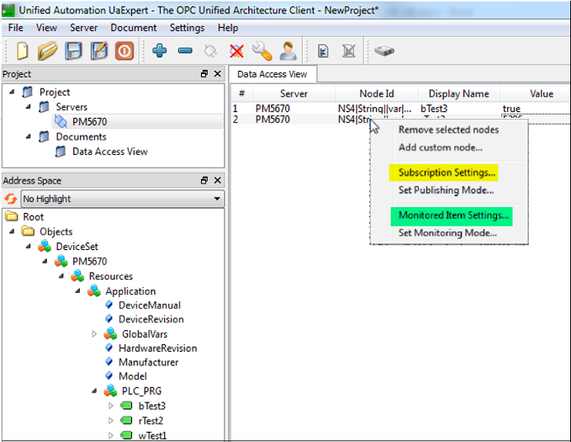Collapse the Application node
This screenshot has height=442, width=571.
77,291
